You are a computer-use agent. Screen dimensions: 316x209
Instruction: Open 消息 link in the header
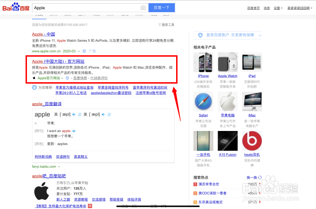(x=267, y=8)
